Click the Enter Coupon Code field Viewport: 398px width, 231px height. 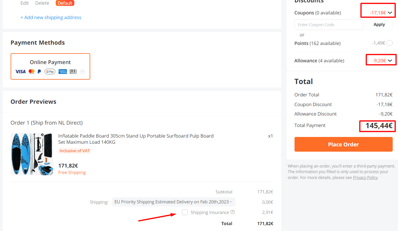(329, 25)
